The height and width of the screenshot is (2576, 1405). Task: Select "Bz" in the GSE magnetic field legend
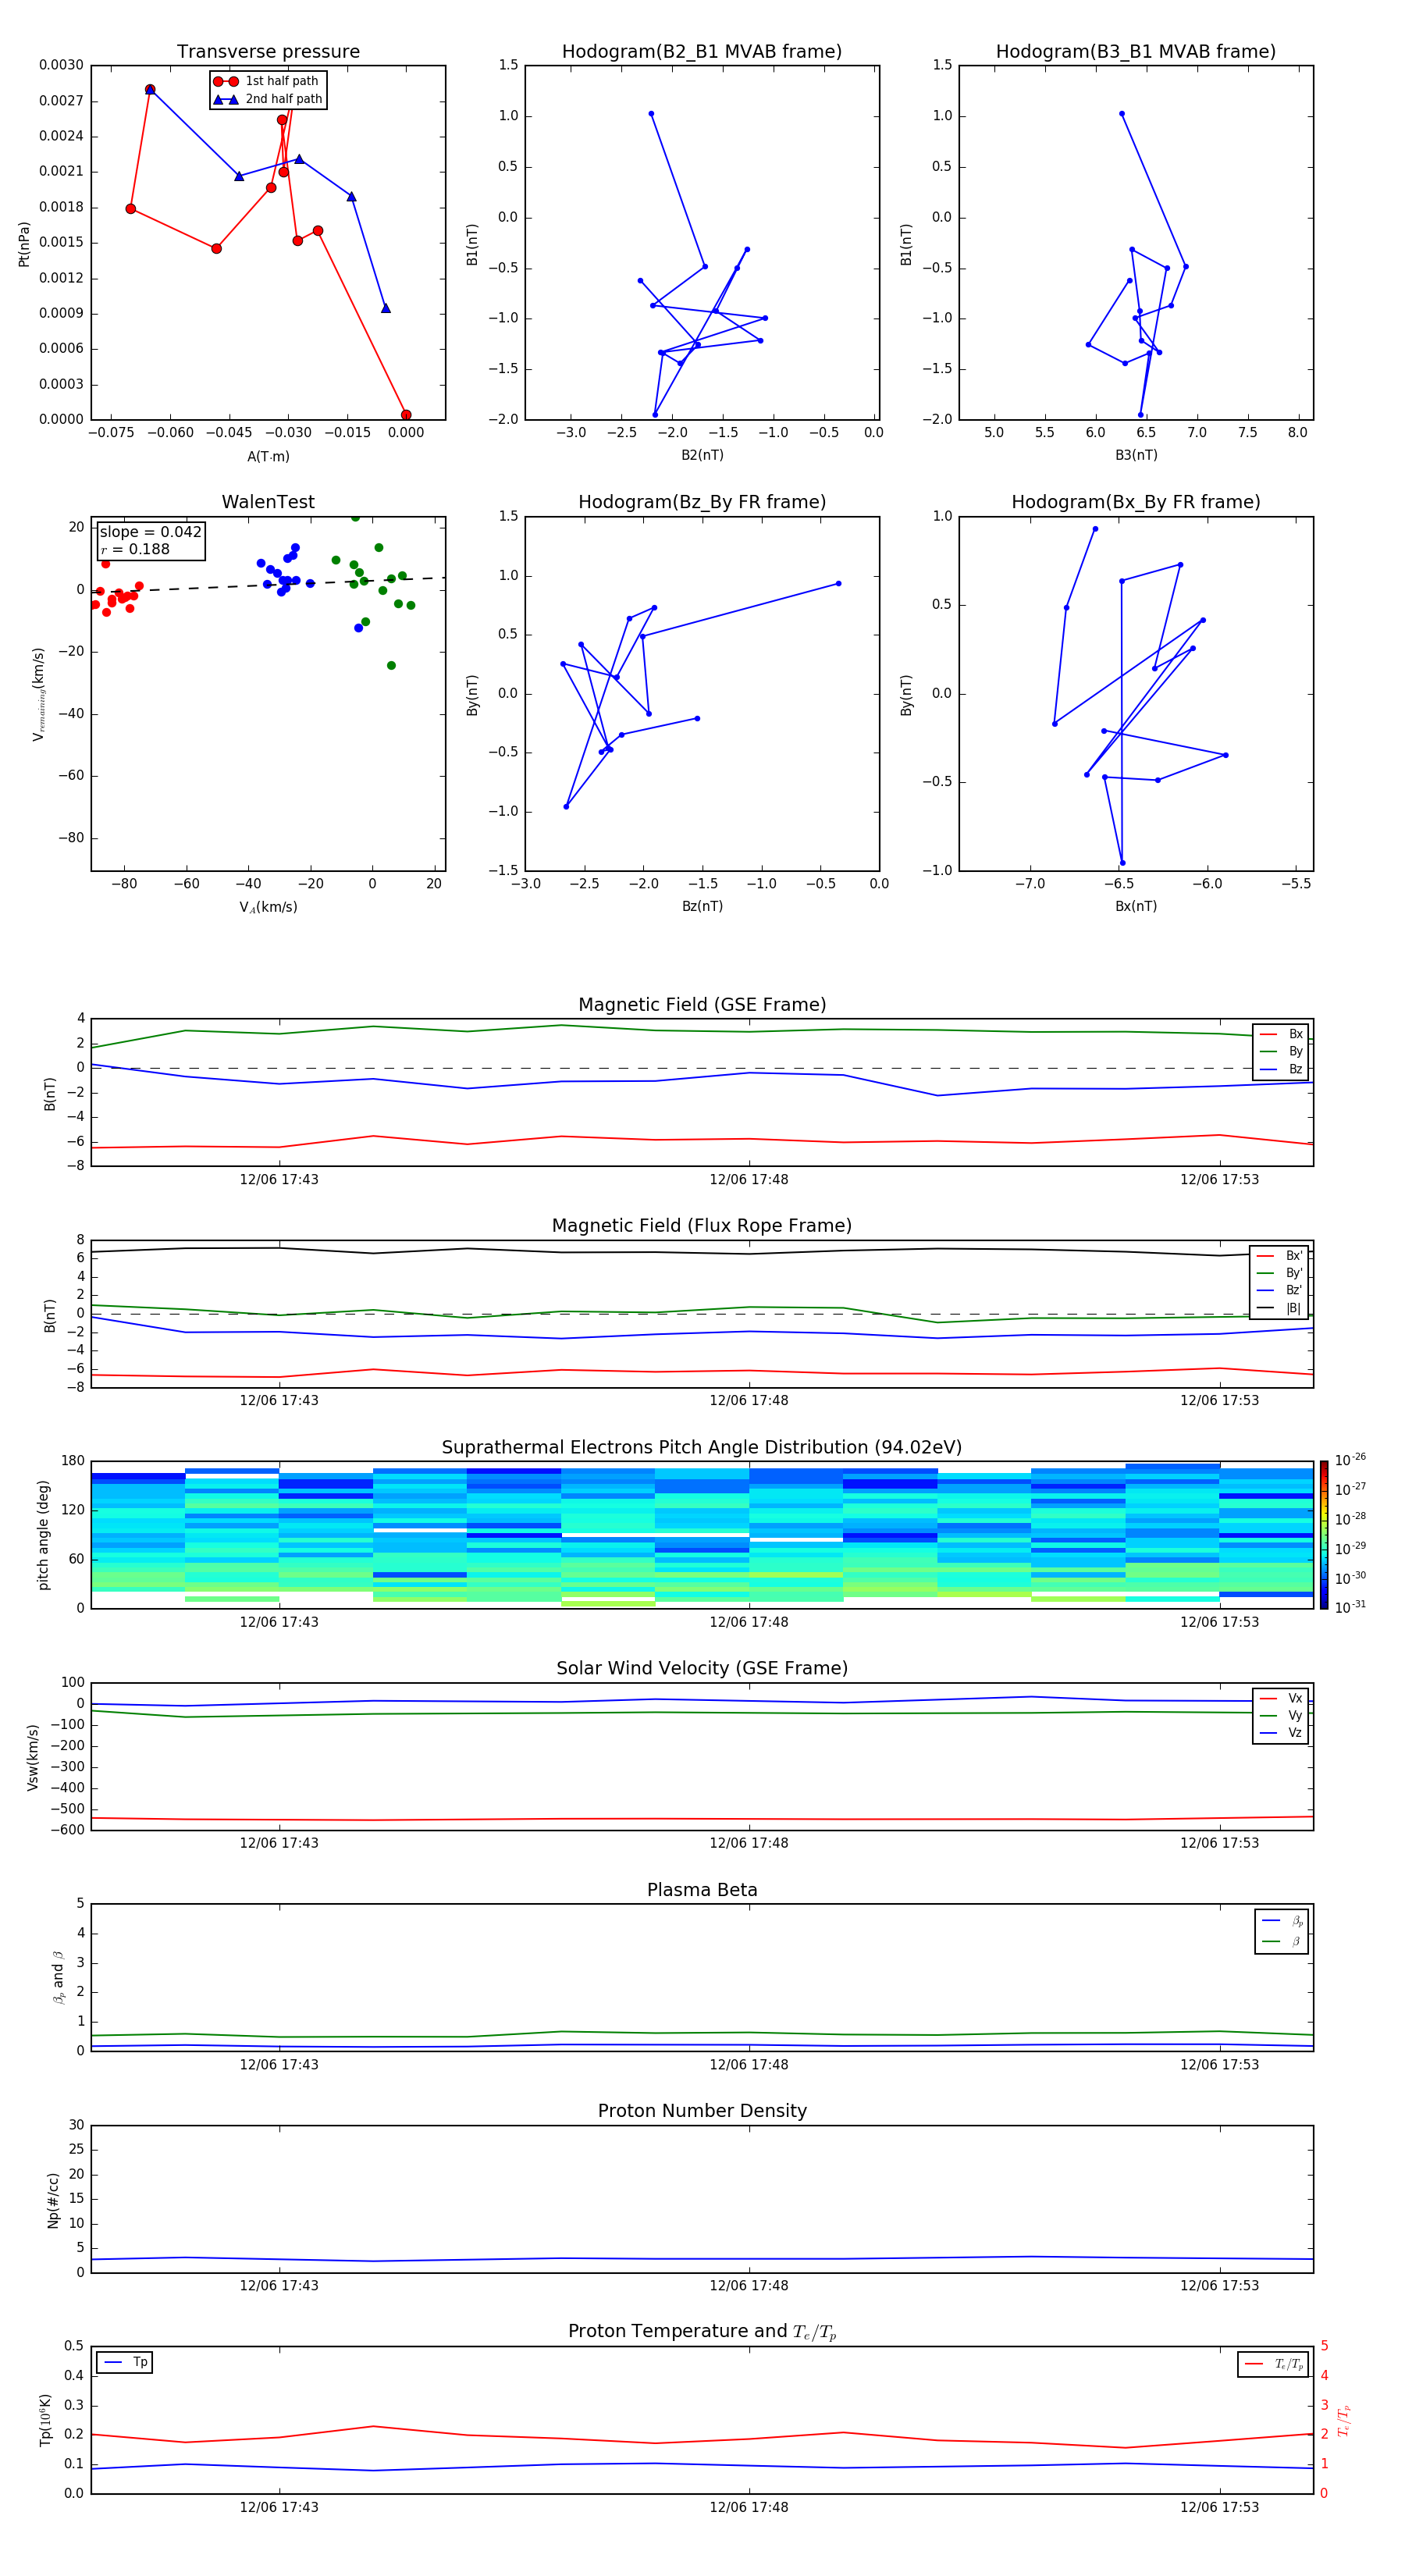1282,1070
